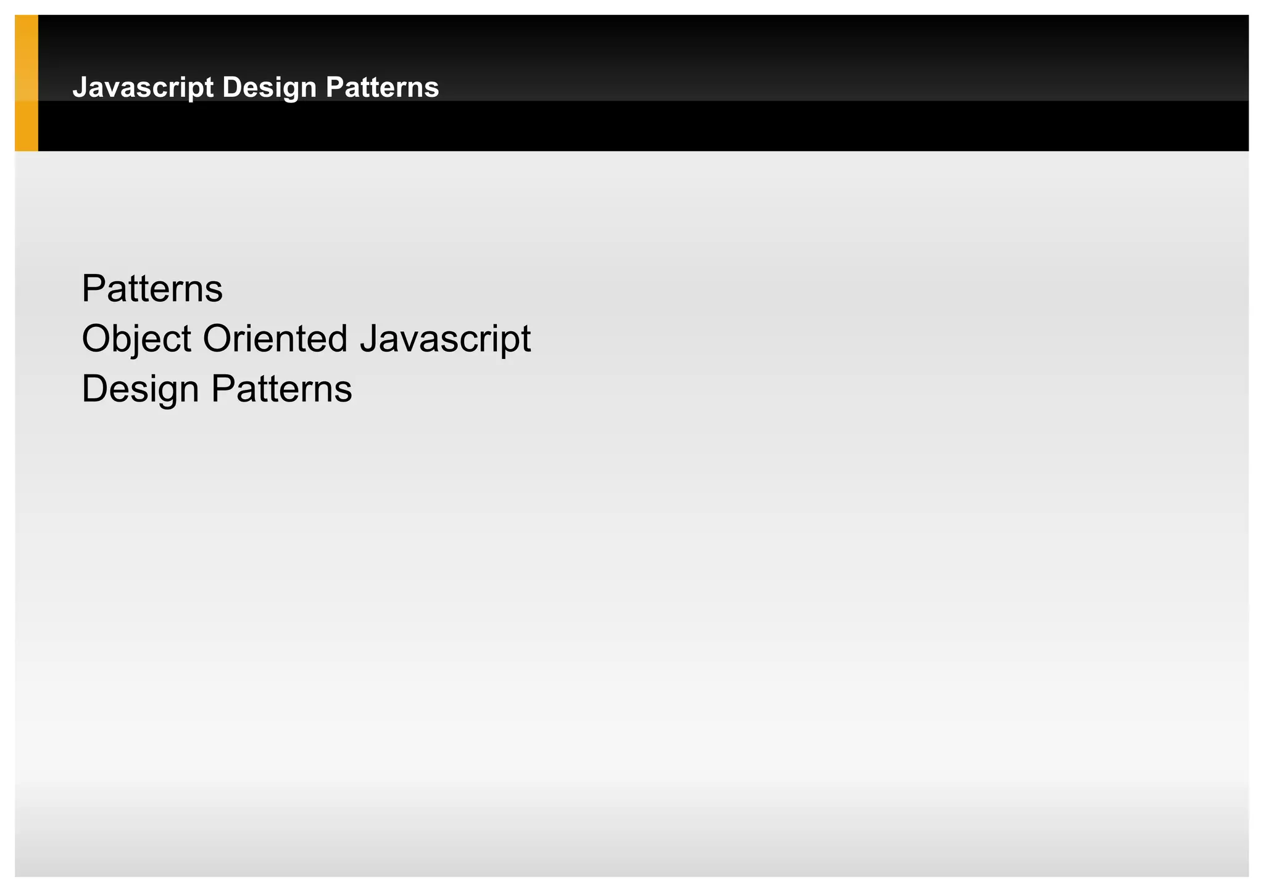Click the "Design Patterns" last body line
Viewport: 1264px width, 892px height.
coord(217,389)
